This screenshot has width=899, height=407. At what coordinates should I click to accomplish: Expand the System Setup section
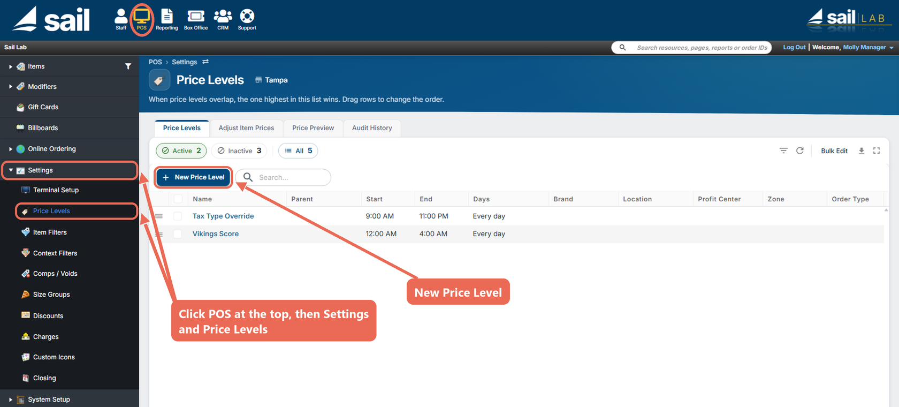10,400
